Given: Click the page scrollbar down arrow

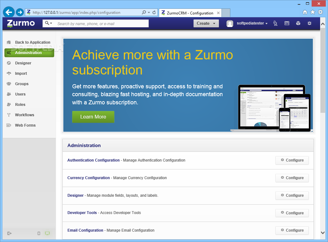Looking at the screenshot, I should click(323, 233).
